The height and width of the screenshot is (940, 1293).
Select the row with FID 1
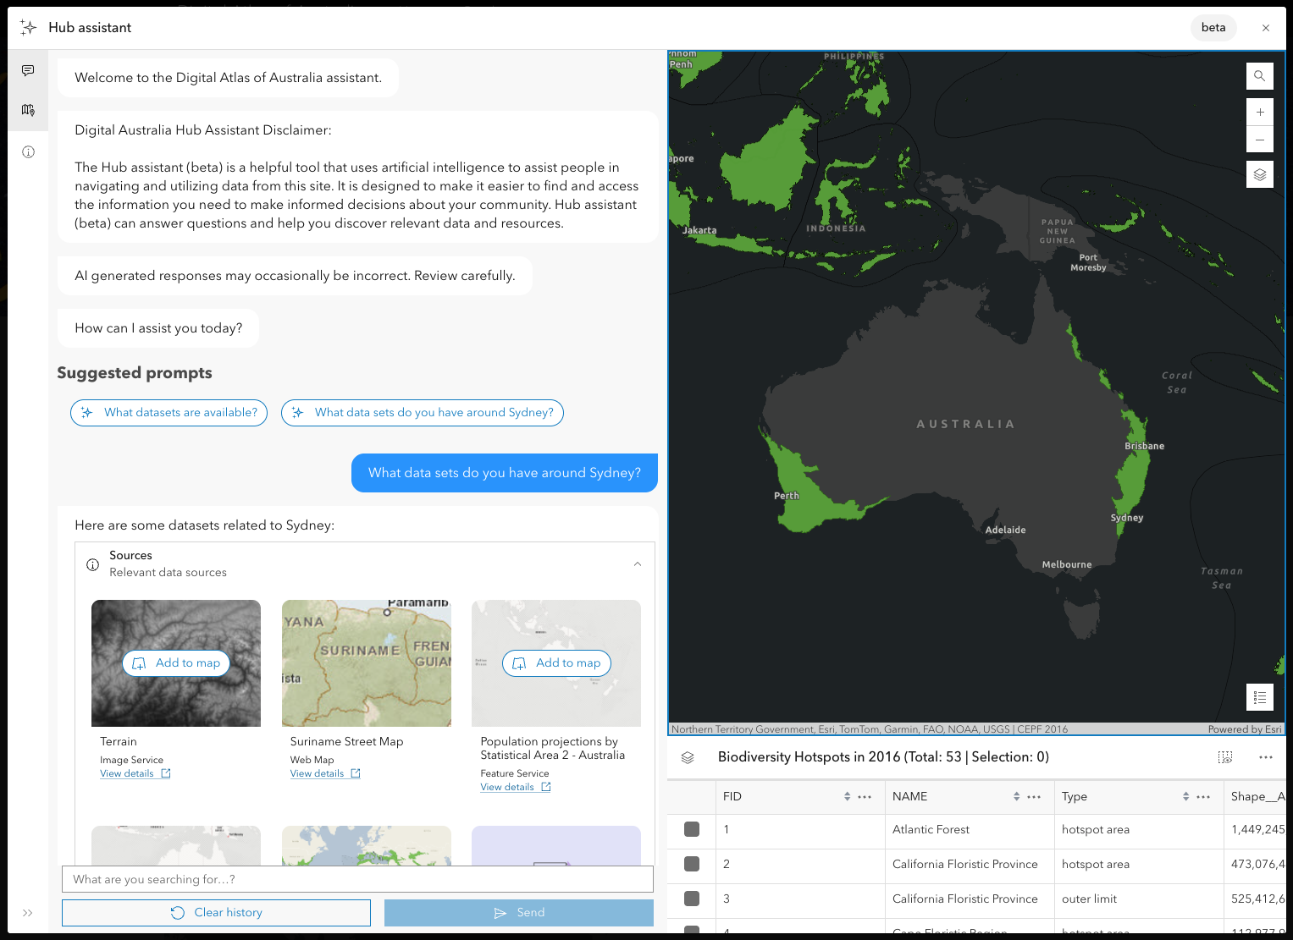[692, 829]
